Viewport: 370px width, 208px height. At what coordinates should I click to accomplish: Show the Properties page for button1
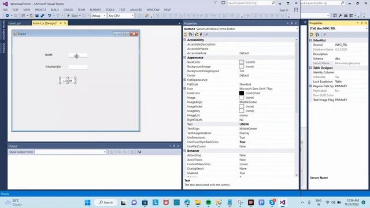click(x=197, y=35)
